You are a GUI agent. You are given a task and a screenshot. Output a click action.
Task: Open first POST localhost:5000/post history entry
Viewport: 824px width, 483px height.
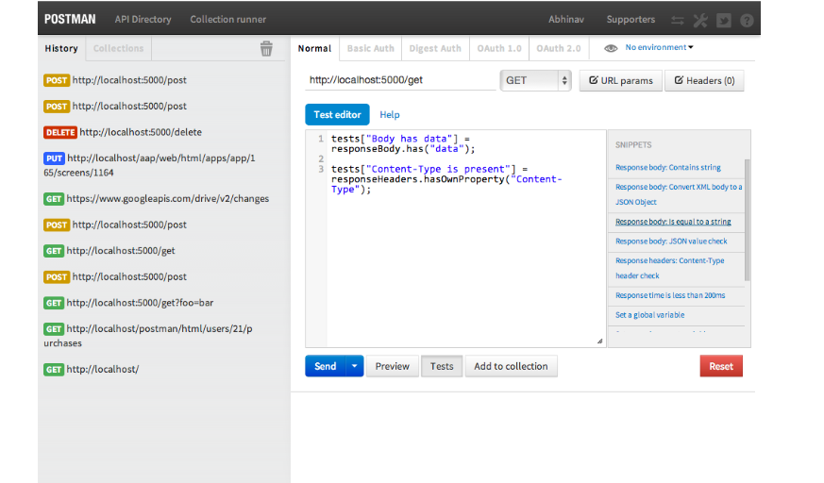pyautogui.click(x=115, y=80)
